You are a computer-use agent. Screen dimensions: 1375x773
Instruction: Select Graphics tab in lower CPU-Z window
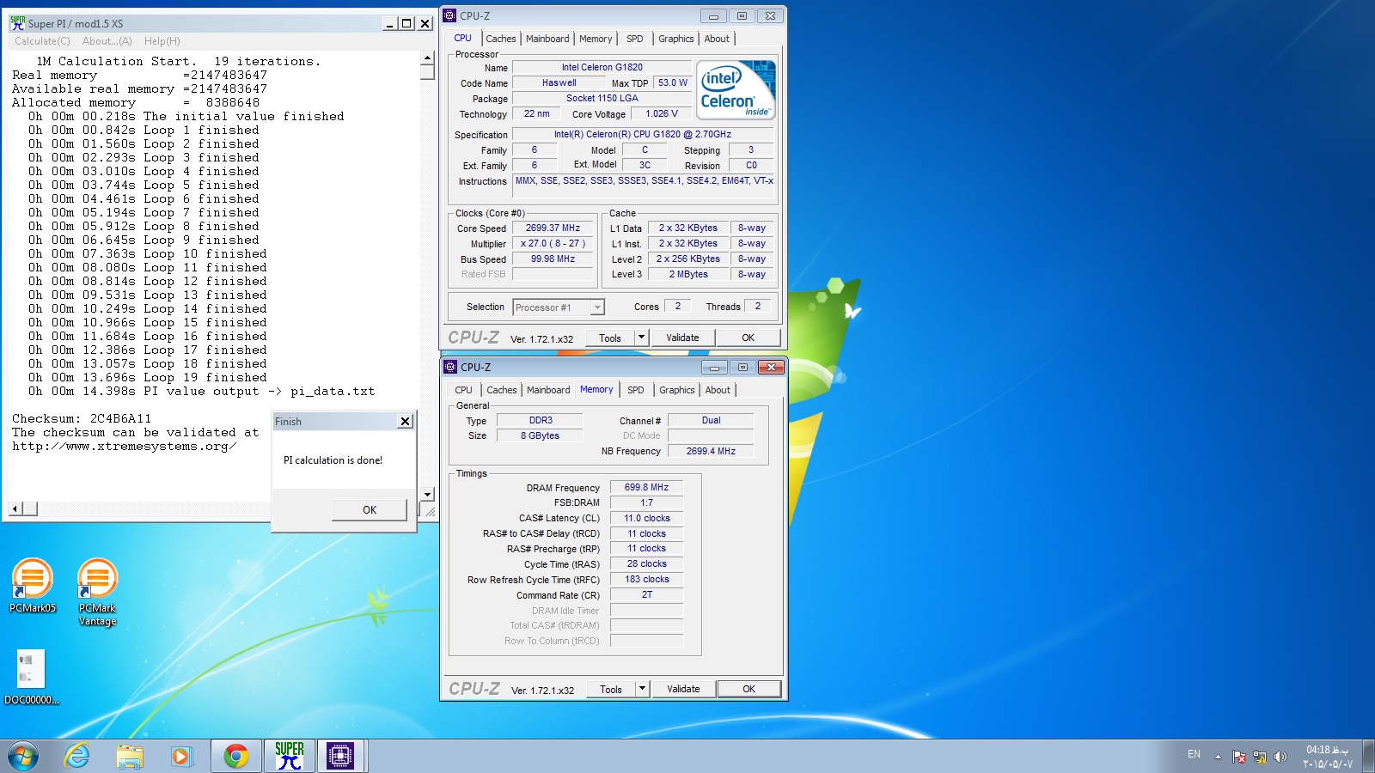point(677,390)
